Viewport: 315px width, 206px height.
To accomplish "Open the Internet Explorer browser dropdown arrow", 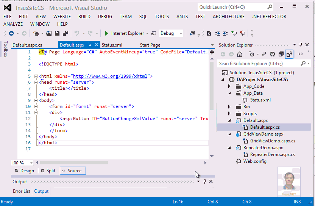I will 147,33.
